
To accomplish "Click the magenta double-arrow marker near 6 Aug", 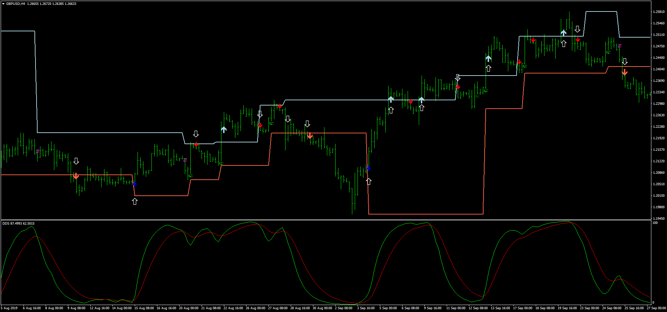I will (x=37, y=151).
